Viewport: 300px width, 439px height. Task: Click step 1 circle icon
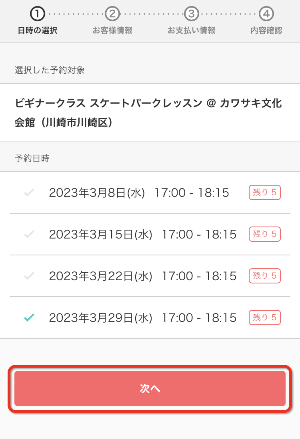[38, 14]
